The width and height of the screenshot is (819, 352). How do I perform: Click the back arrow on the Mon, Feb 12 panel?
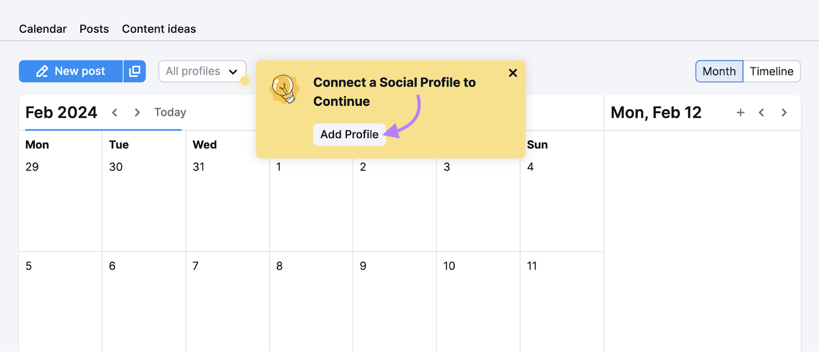click(x=762, y=113)
